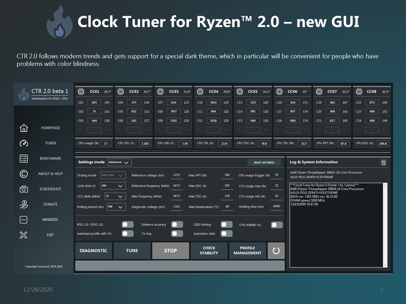Select the BENCHMARK menu label

point(50,158)
